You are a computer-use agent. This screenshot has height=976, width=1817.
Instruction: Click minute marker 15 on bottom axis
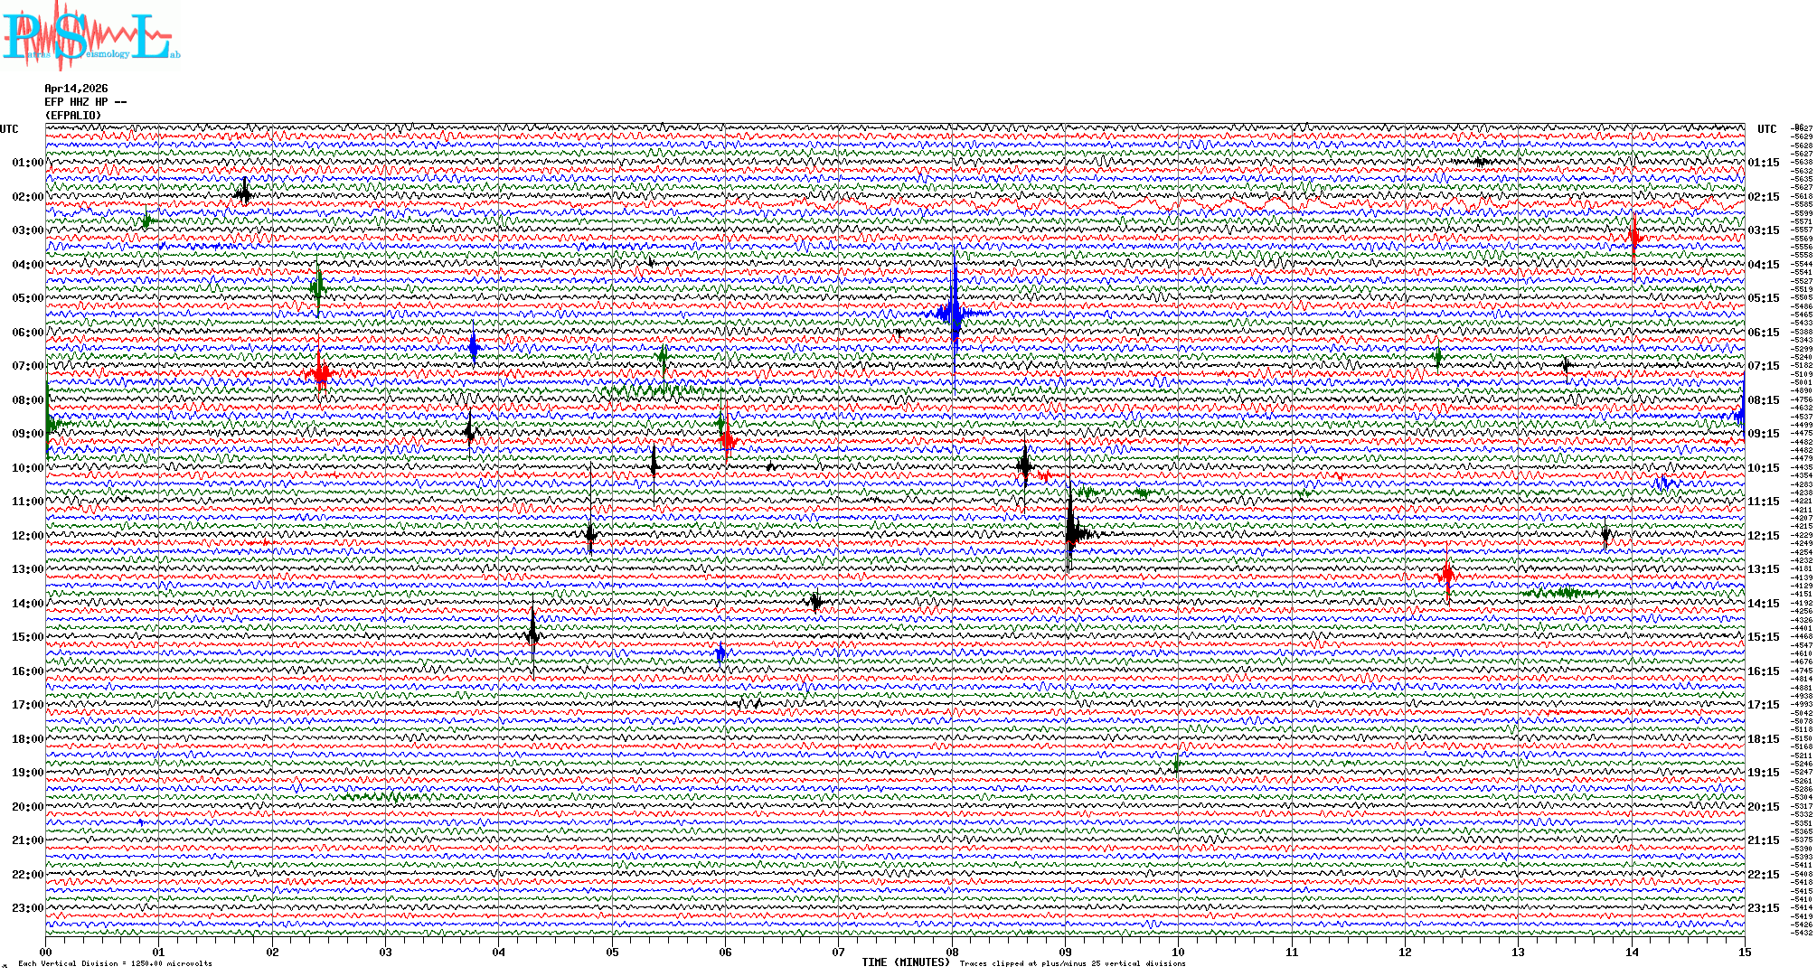(1744, 952)
